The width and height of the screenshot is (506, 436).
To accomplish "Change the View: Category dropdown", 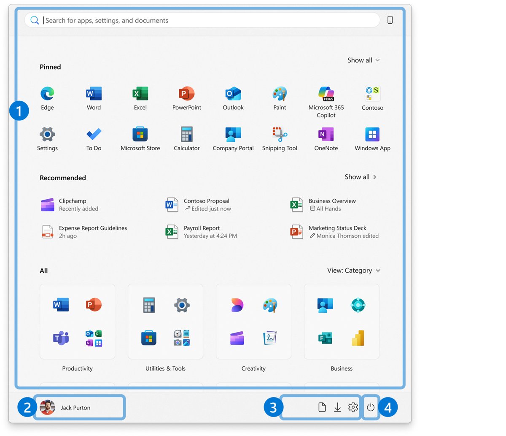I will [354, 271].
